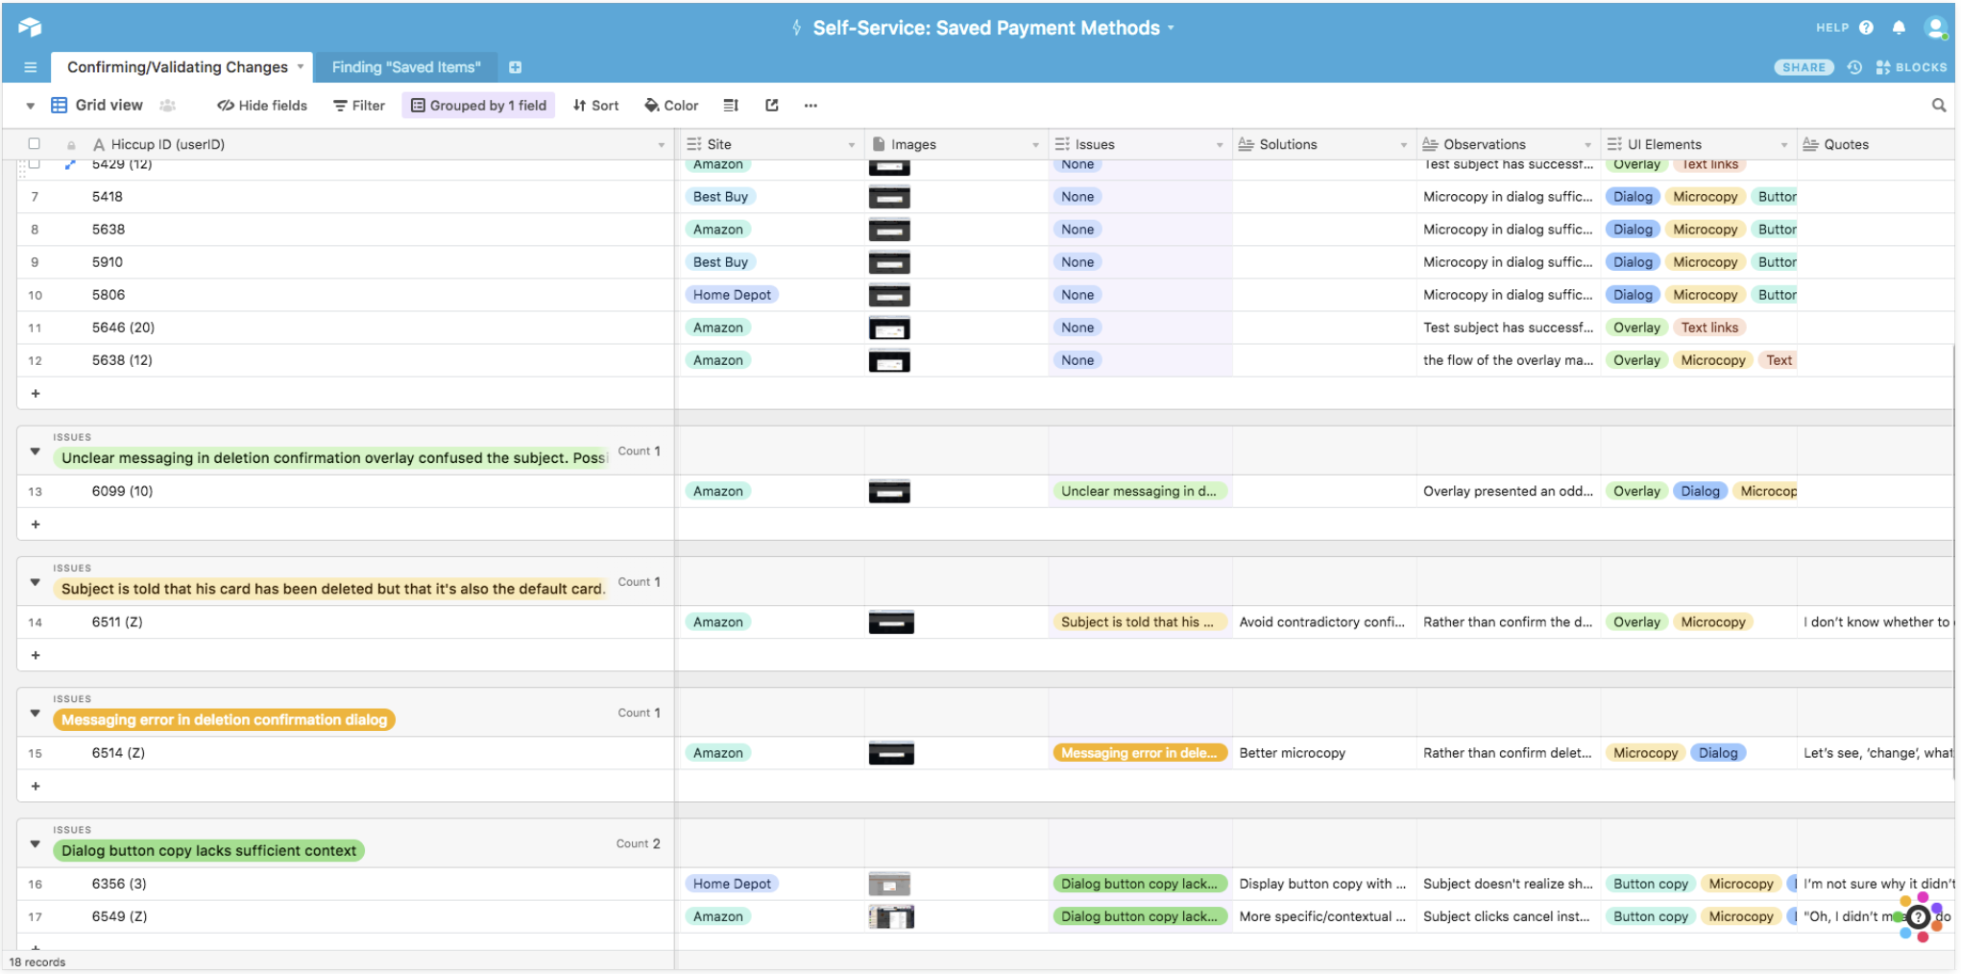The width and height of the screenshot is (1961, 974).
Task: Select 'Unclear messaging in d...' issue cell
Action: (1140, 491)
